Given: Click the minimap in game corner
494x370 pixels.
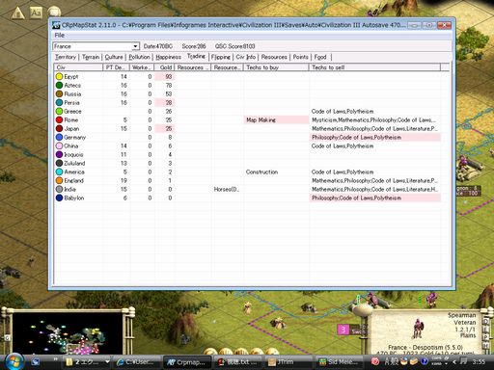Looking at the screenshot, I should (67, 332).
